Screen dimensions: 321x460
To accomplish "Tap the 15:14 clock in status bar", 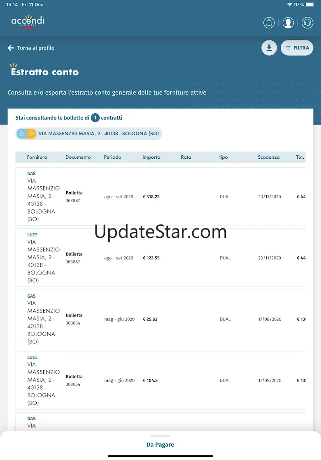I will [x=12, y=5].
